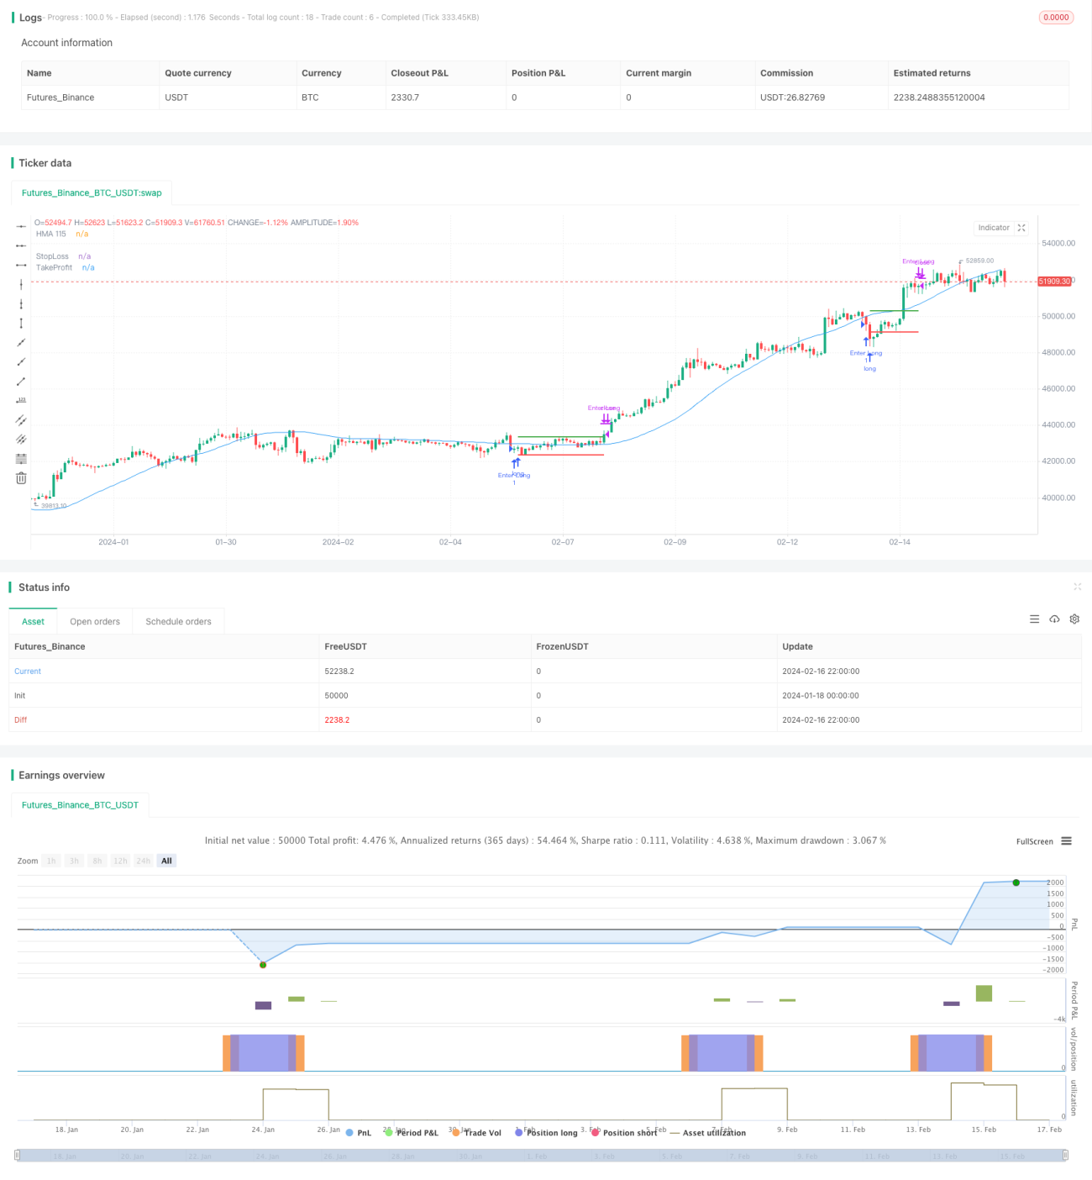This screenshot has height=1180, width=1092.
Task: Click the FullScreen button on earnings chart
Action: tap(1034, 841)
